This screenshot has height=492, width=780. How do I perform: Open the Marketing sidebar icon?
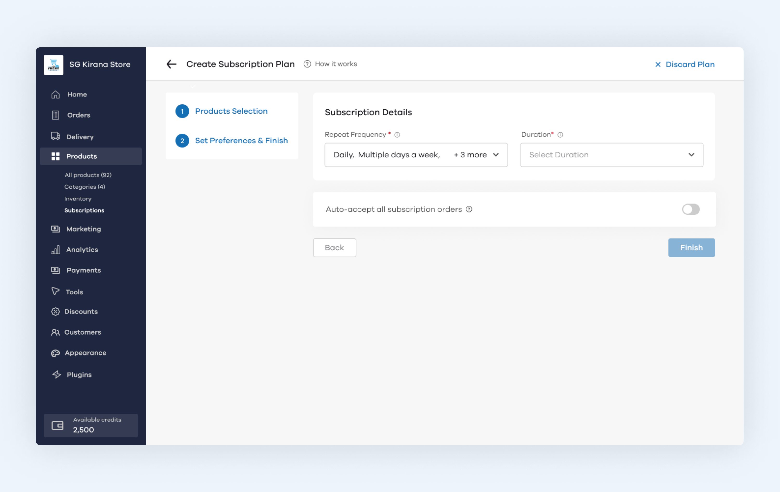tap(55, 229)
